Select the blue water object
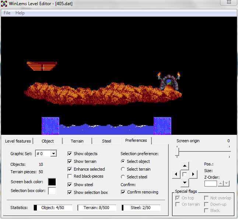Viewport: 238px width, 219px height. pos(106,129)
